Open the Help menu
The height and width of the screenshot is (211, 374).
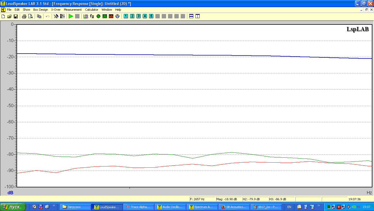coord(118,10)
